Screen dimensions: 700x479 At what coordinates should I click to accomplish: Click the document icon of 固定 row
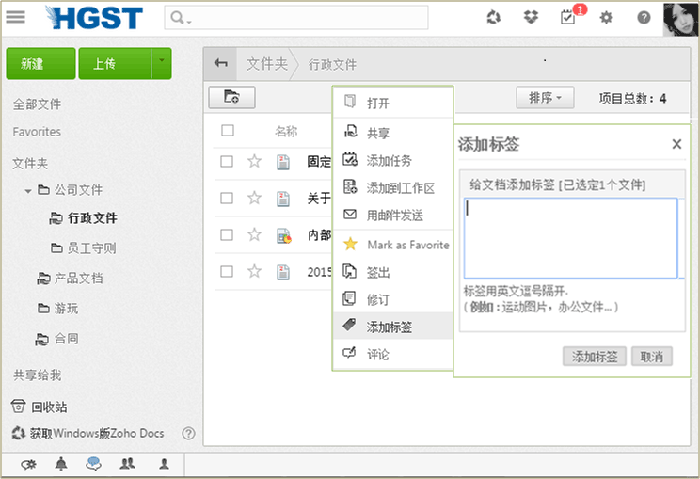coord(283,162)
